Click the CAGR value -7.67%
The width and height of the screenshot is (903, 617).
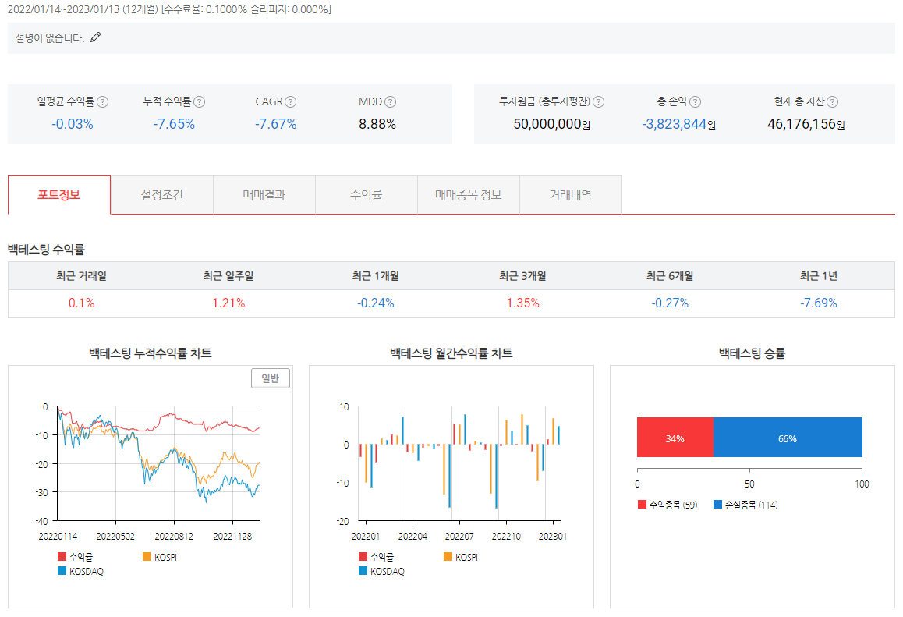276,124
